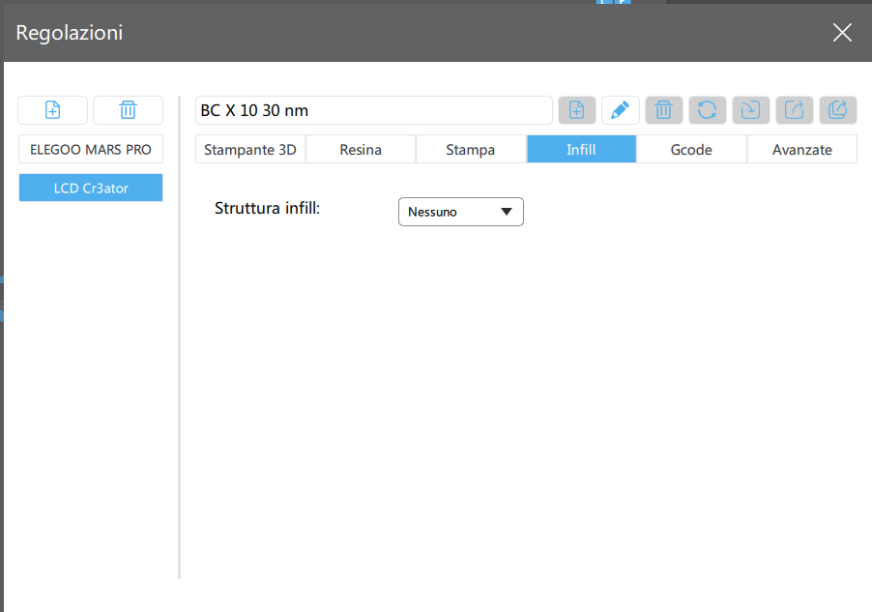Click the BC X 10 30 nm name field
Image resolution: width=872 pixels, height=612 pixels.
point(374,110)
